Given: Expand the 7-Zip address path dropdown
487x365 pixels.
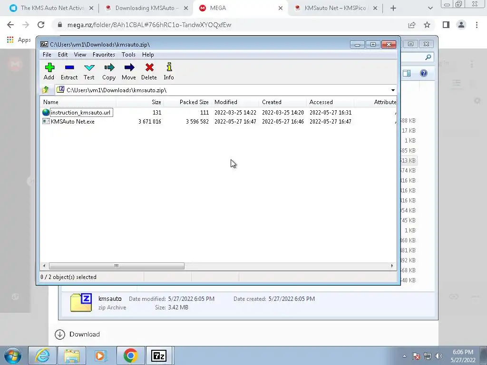Looking at the screenshot, I should coord(393,90).
